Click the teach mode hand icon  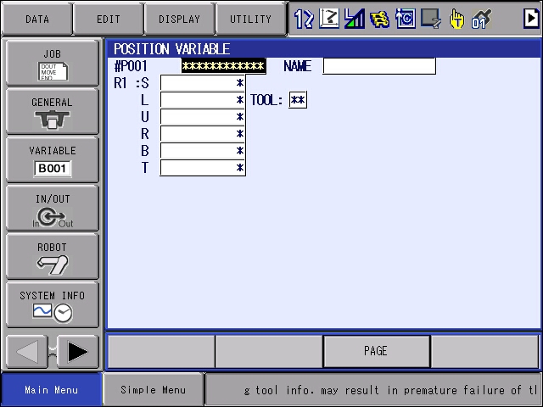click(x=456, y=19)
